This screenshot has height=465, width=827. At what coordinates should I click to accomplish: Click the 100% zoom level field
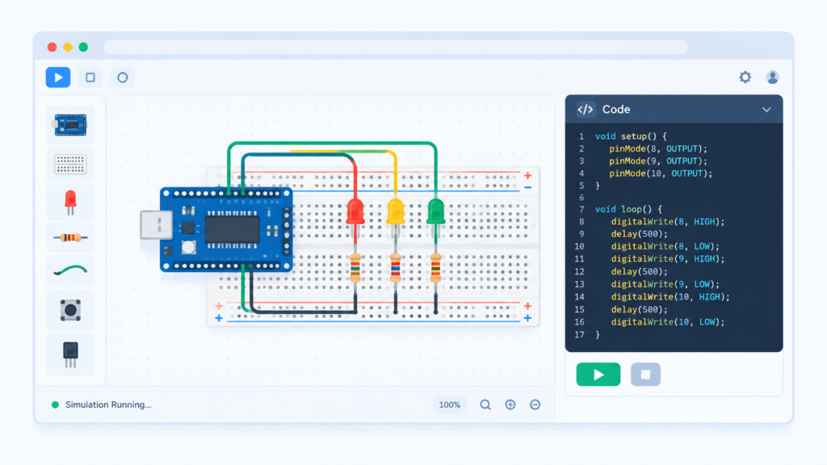pyautogui.click(x=449, y=405)
